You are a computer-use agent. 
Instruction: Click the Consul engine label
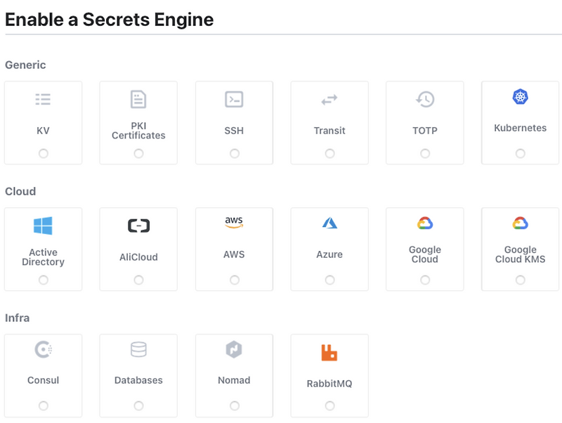point(44,380)
